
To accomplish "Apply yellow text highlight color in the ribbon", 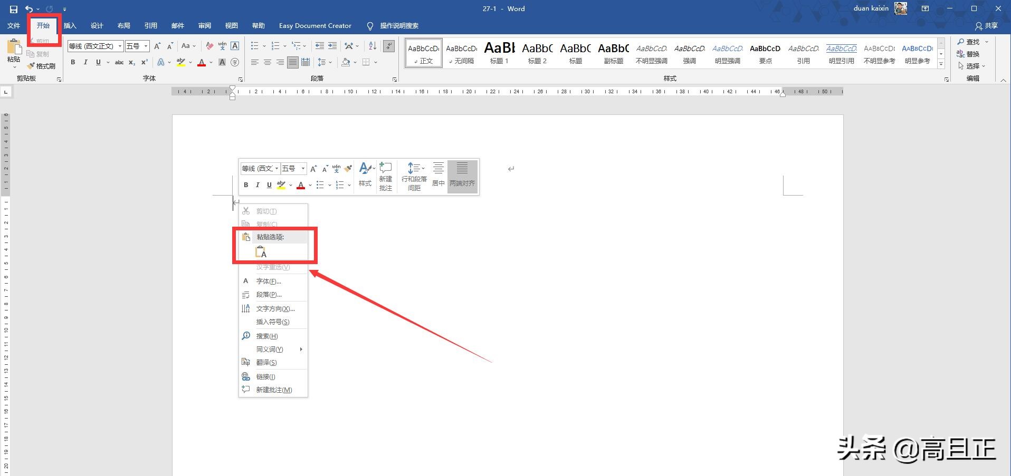I will tap(180, 62).
